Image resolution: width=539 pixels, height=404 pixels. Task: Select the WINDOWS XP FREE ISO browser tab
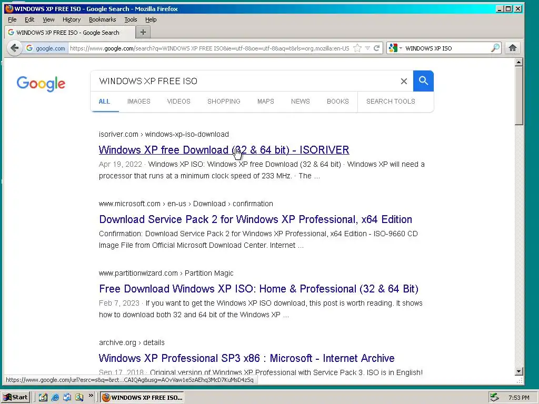click(x=69, y=33)
